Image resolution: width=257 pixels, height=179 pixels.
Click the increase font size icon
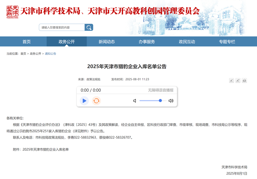[x=238, y=80]
